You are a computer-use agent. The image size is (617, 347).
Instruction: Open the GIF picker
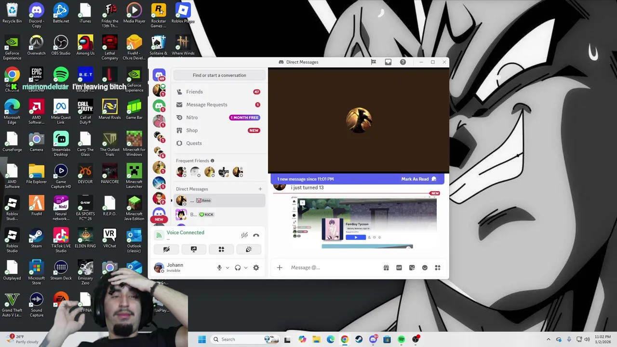pos(399,267)
